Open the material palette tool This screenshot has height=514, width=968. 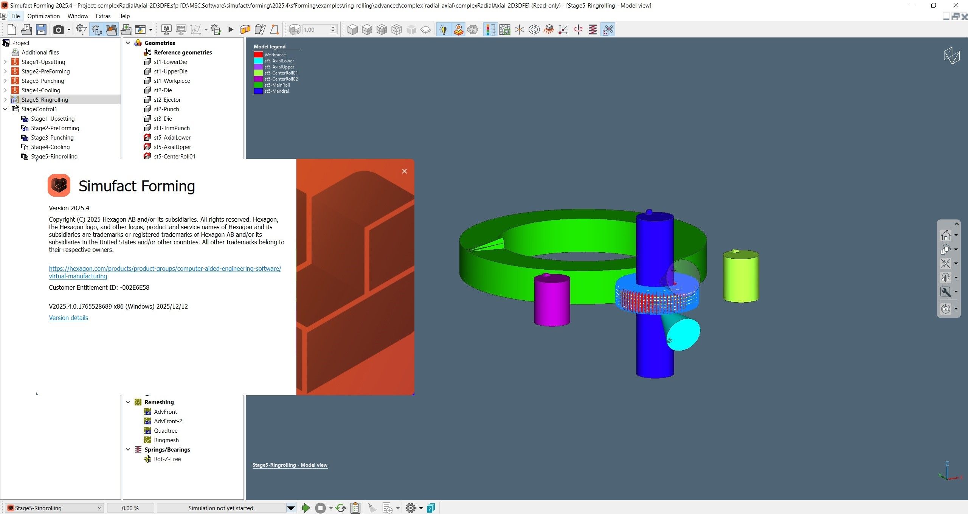click(x=472, y=29)
